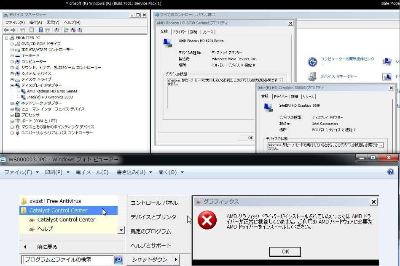The image size is (400, 266).
Task: Click OK in AMD Radeon properties
Action: pos(247,138)
